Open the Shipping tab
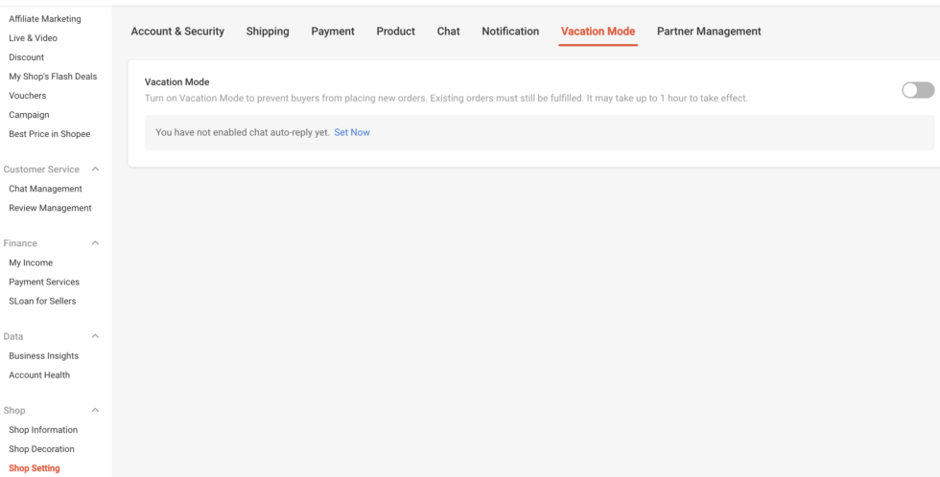This screenshot has height=477, width=940. tap(268, 32)
